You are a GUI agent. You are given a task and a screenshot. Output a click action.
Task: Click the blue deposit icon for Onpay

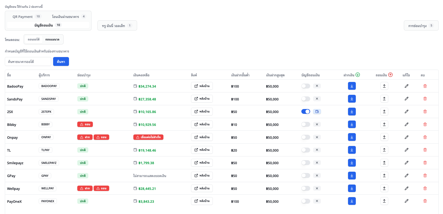tap(352, 137)
